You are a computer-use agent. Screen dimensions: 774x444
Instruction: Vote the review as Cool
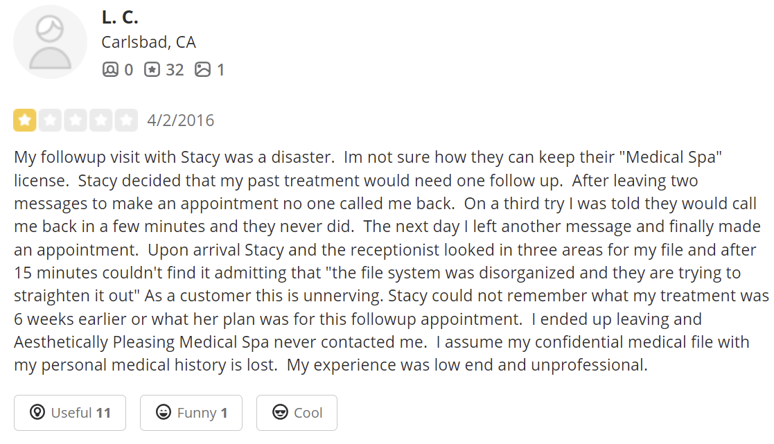[x=297, y=413]
